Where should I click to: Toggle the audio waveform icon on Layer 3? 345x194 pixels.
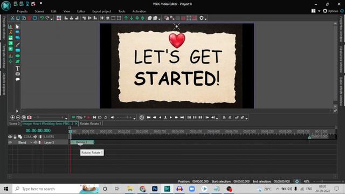pyautogui.click(x=35, y=142)
